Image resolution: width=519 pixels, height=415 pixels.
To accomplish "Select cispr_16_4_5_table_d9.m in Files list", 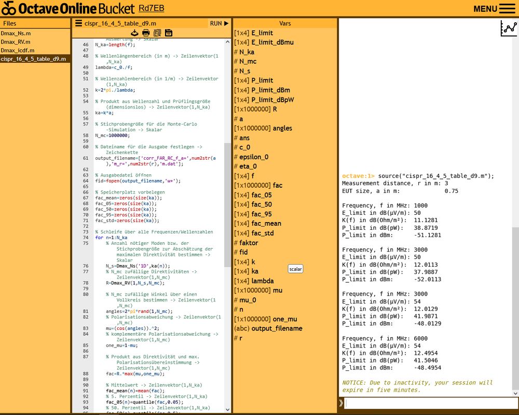I will [x=35, y=59].
